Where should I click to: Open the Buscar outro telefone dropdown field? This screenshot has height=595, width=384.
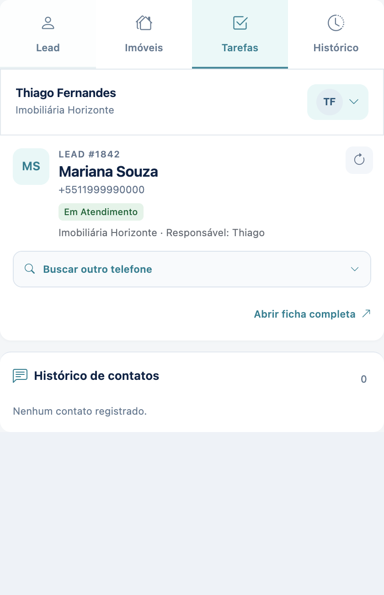click(x=192, y=269)
